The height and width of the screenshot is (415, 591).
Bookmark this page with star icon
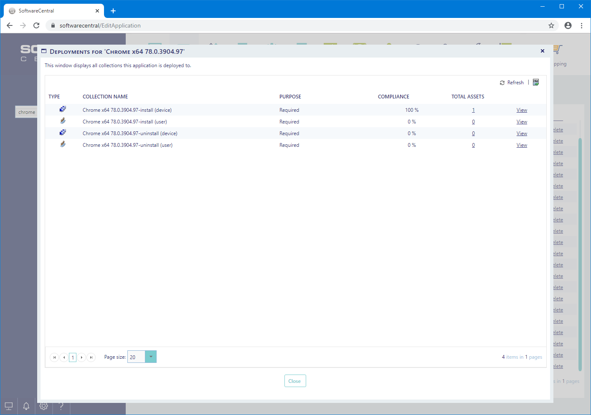coord(551,25)
